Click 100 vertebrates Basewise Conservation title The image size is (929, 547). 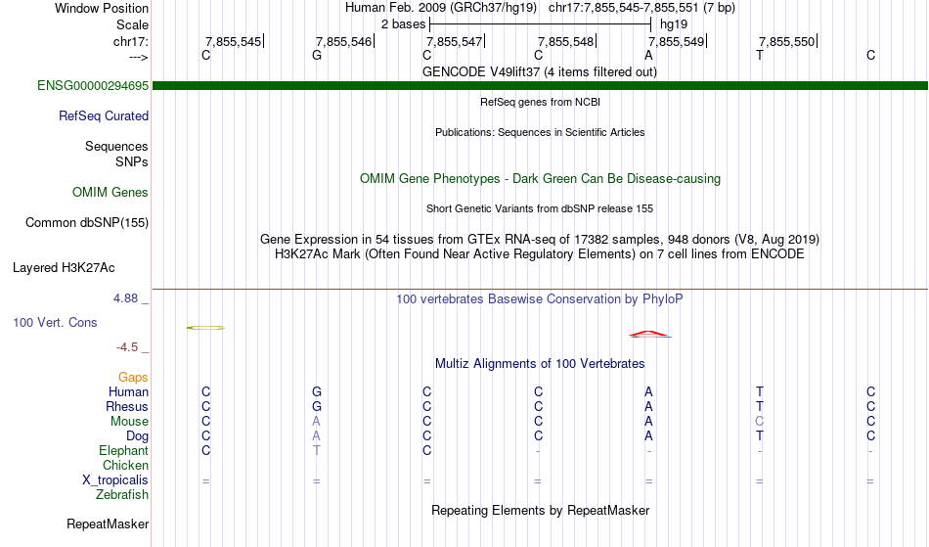540,299
